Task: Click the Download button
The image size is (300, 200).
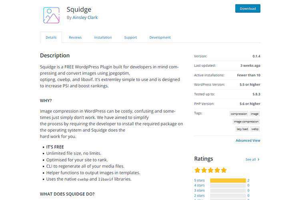Action: tap(248, 8)
